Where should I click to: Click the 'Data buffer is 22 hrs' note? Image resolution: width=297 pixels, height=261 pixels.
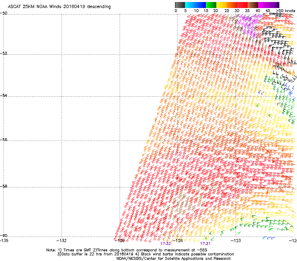(x=145, y=254)
